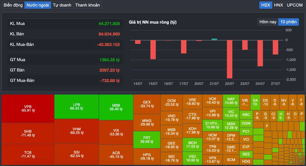306x166 pixels.
Task: Click the VIB heatmap tile
Action: pyautogui.click(x=245, y=102)
